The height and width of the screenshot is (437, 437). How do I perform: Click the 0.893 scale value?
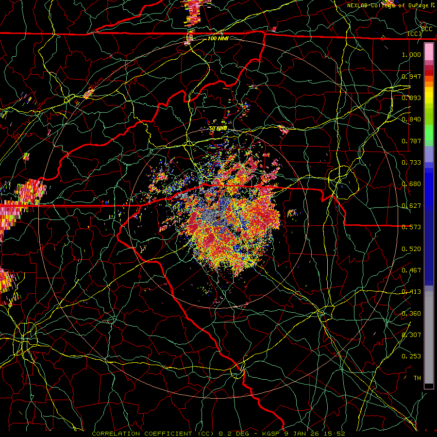point(411,98)
